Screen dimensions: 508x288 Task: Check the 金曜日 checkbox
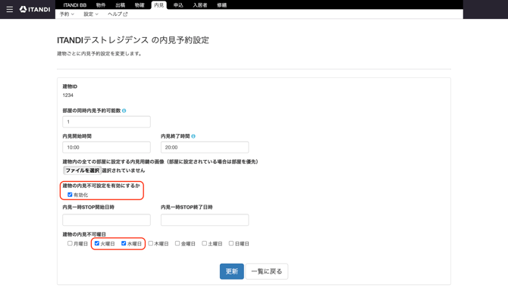pyautogui.click(x=177, y=243)
